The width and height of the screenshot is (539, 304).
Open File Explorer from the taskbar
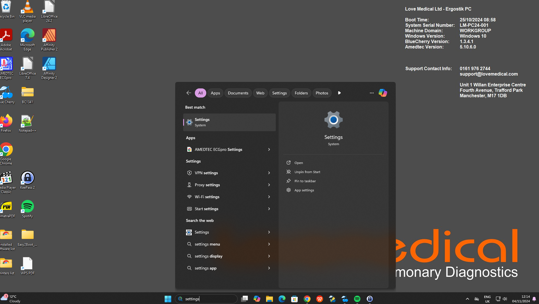[x=269, y=299]
